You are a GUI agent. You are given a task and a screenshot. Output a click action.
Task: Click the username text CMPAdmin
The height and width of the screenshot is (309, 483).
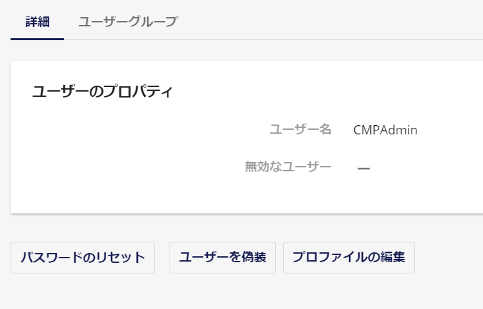385,130
